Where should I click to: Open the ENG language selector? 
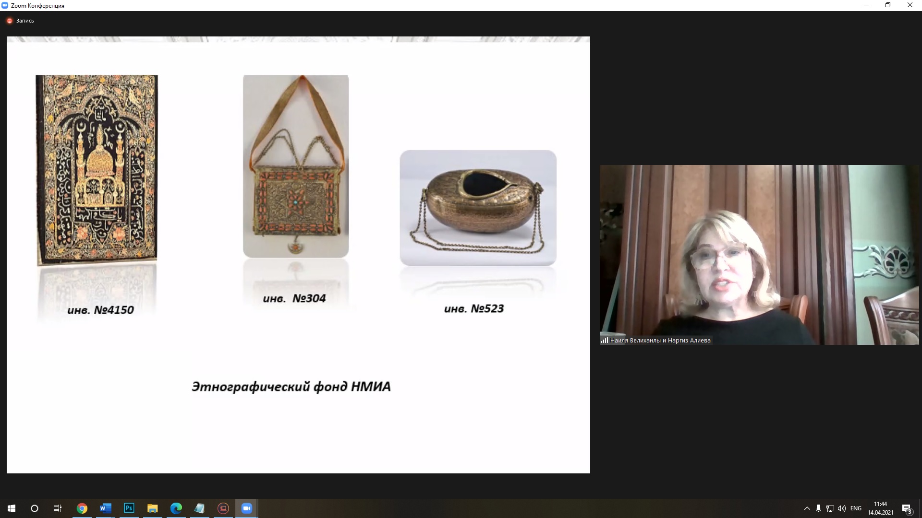point(856,508)
